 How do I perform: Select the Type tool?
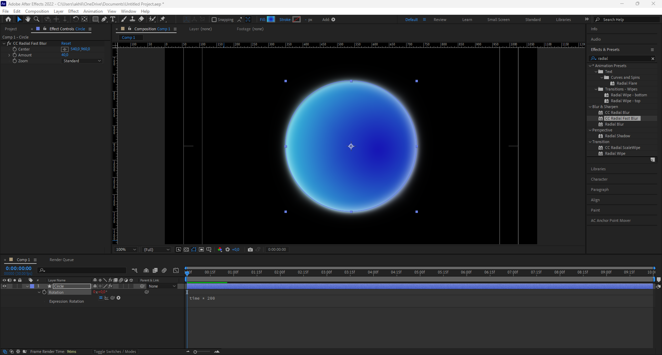[x=113, y=19]
